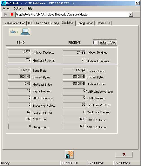
Task: Click the wireless router icon
Action: click(x=14, y=31)
